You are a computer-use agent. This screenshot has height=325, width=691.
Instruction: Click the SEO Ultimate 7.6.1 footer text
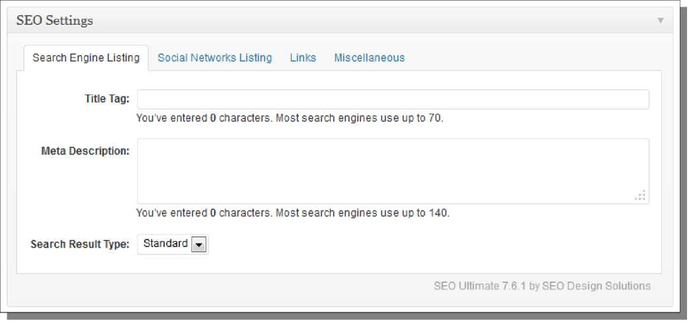pyautogui.click(x=480, y=286)
